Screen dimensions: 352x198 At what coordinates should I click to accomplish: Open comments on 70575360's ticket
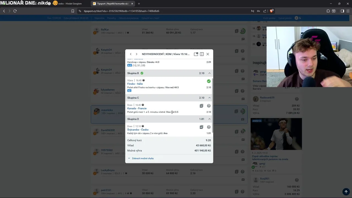click(x=243, y=159)
